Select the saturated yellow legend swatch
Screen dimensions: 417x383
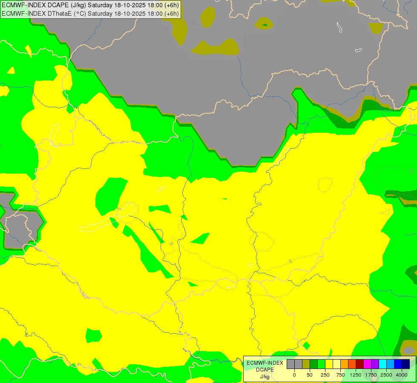(x=329, y=364)
